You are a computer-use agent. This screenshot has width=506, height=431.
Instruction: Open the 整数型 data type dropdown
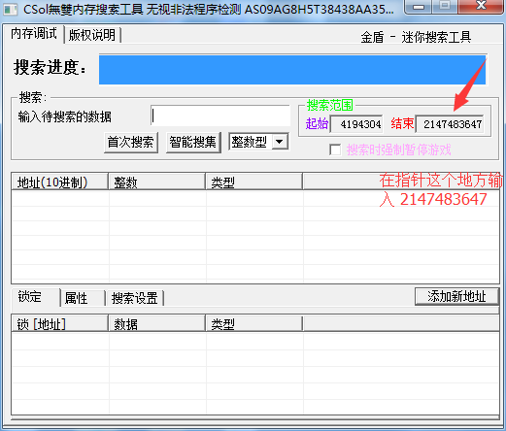point(258,142)
